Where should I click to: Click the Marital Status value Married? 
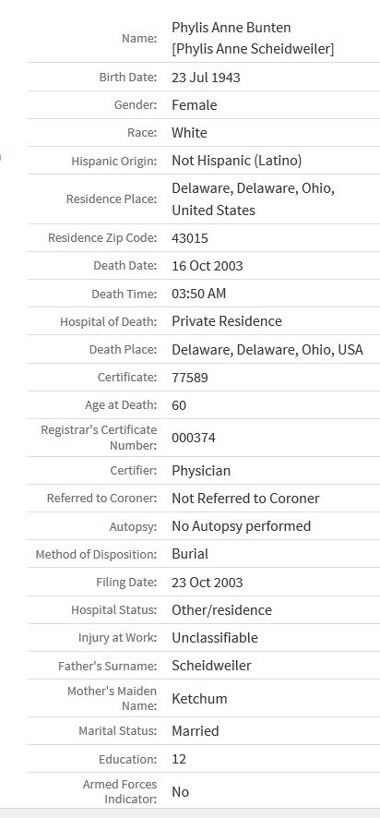[x=196, y=731]
